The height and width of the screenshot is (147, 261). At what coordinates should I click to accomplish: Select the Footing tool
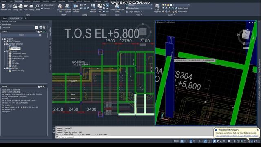click(31, 7)
